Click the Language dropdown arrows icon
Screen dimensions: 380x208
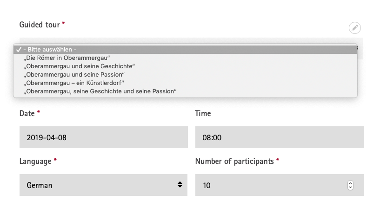pyautogui.click(x=180, y=184)
